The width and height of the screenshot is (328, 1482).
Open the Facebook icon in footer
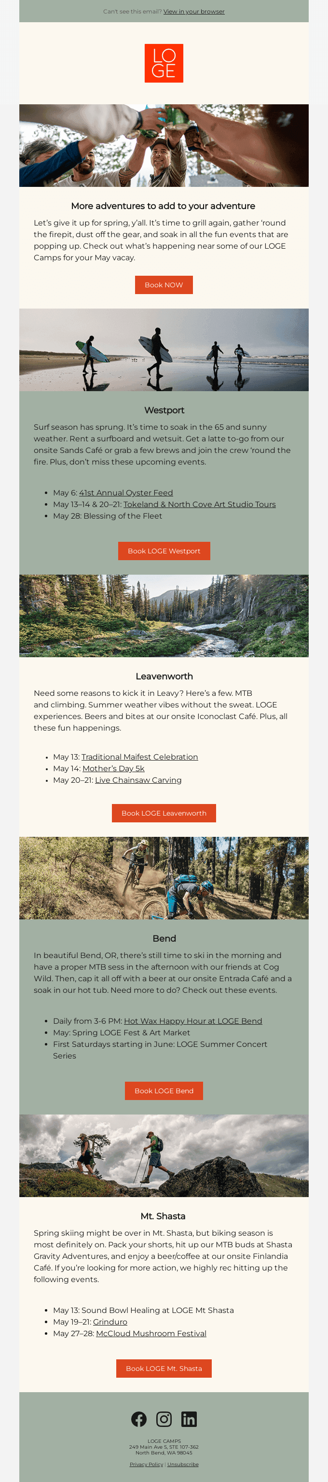(138, 1419)
